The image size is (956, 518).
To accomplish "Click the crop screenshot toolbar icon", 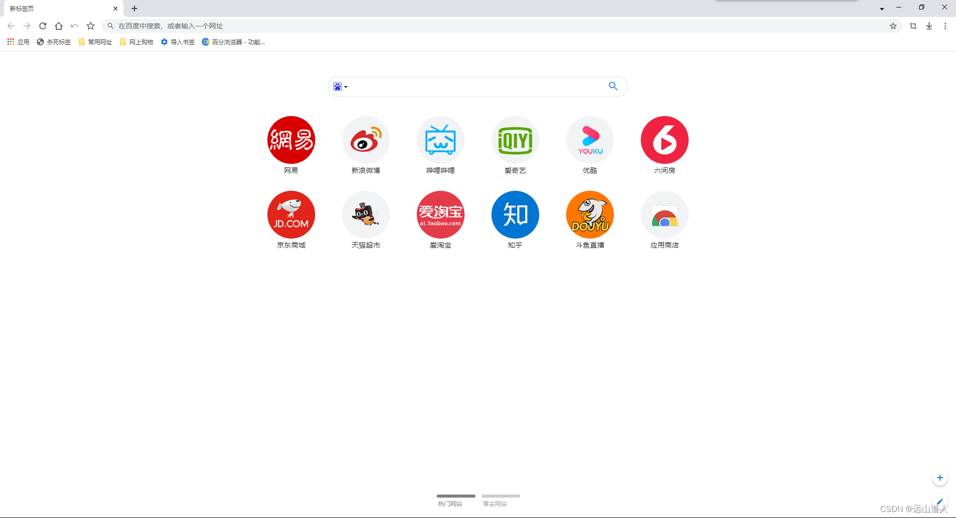I will tap(913, 26).
